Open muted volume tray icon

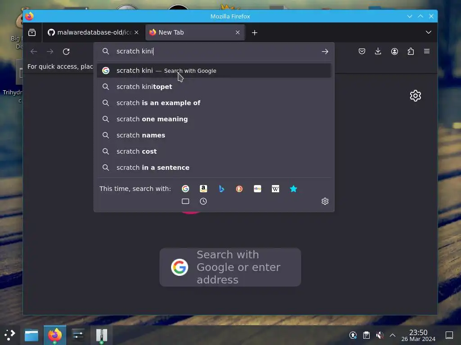click(x=380, y=335)
